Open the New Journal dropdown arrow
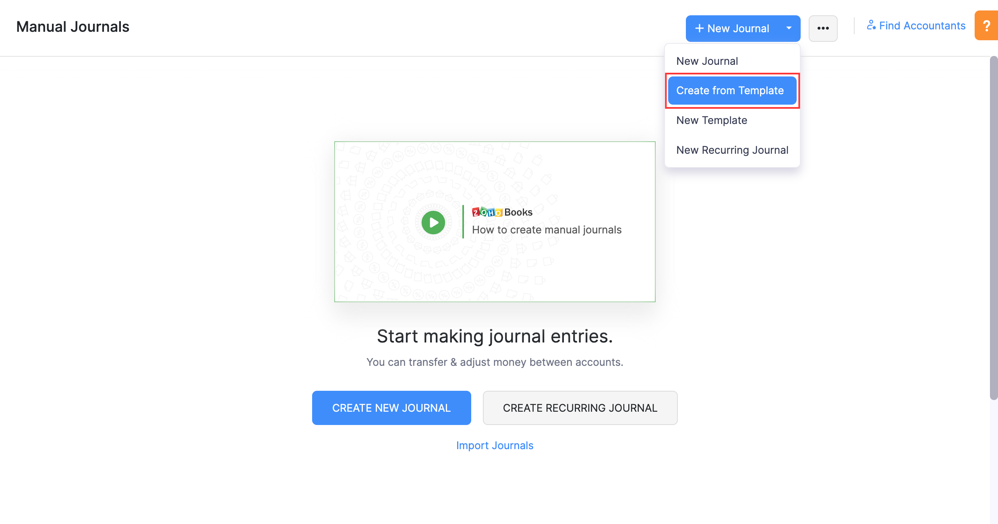Screen dimensions: 998x524 [789, 28]
